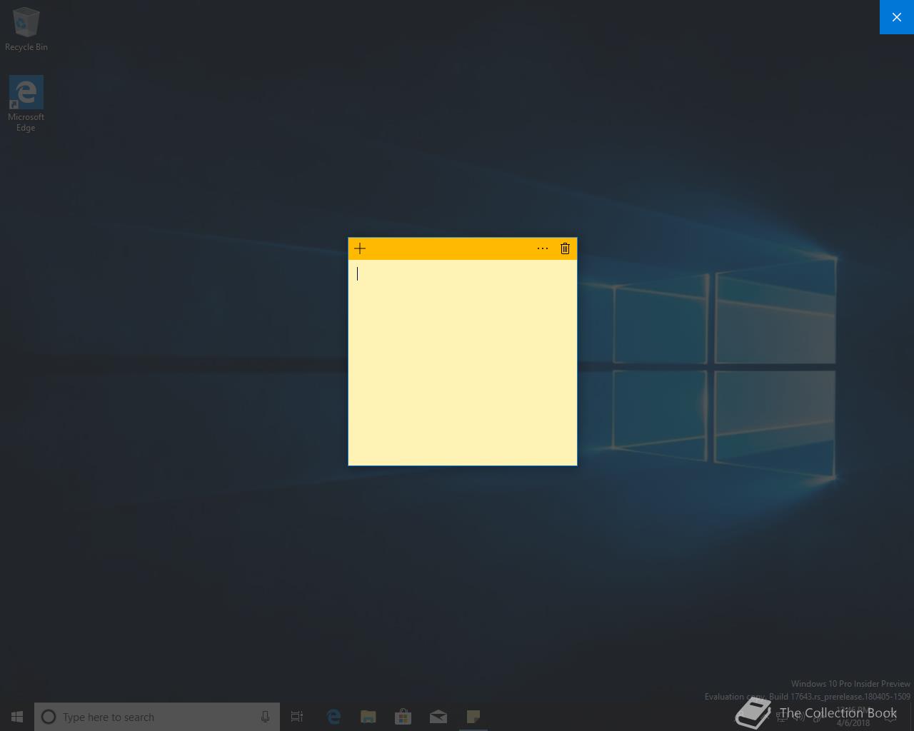This screenshot has width=914, height=731.
Task: Click the Cortana circle icon in search
Action: pyautogui.click(x=49, y=717)
